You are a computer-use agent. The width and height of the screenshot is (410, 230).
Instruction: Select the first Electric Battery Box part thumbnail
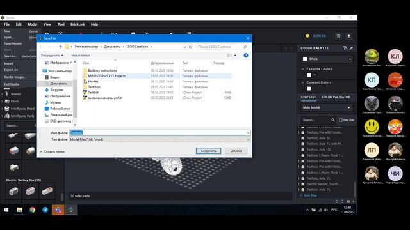[13, 191]
